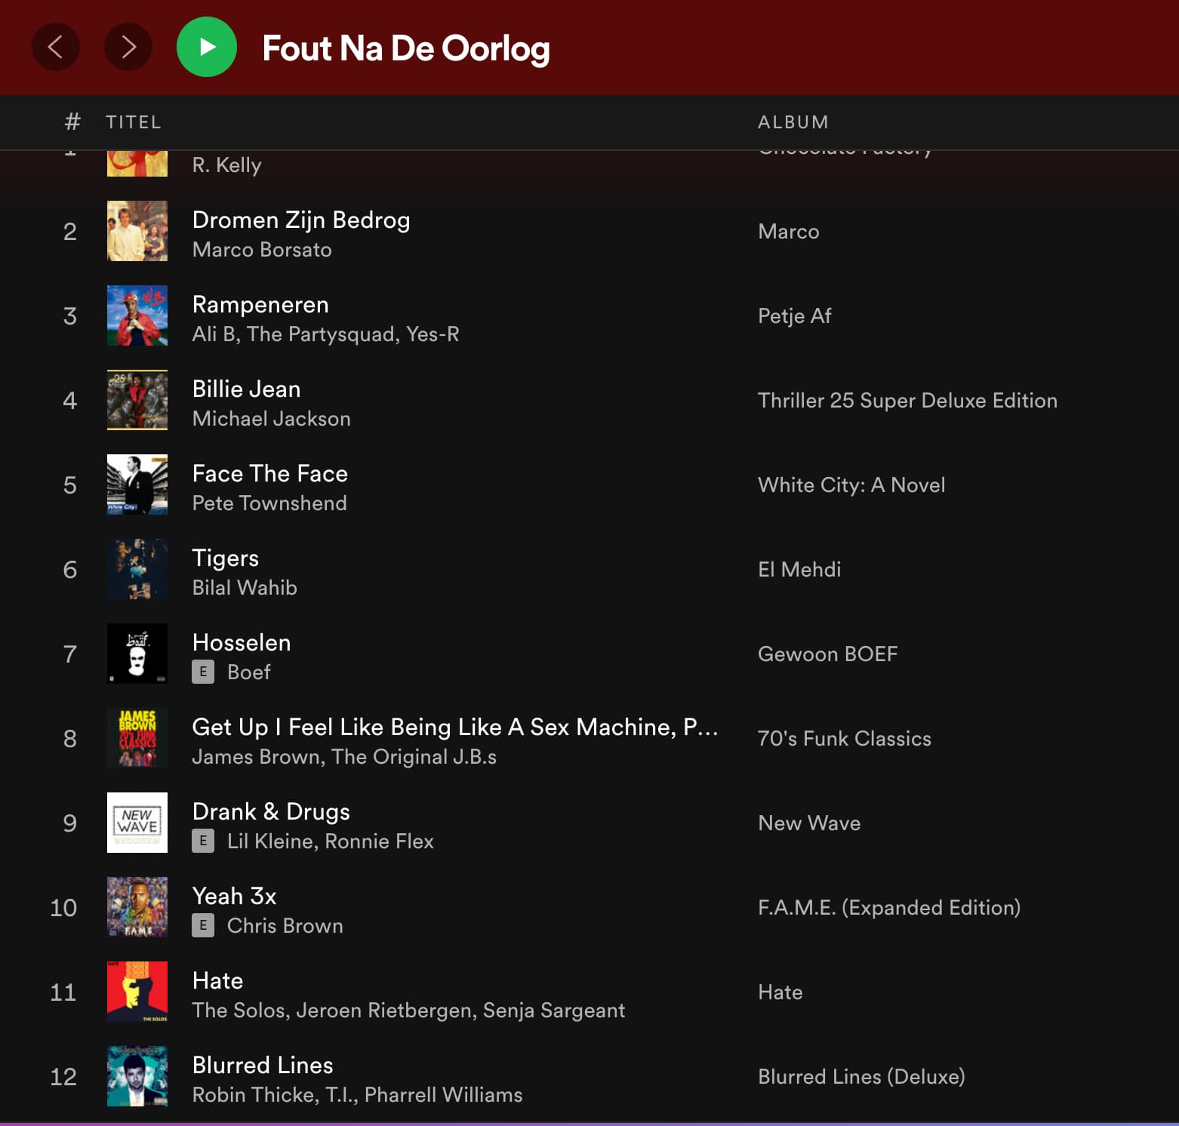Open artist Yes-R
This screenshot has height=1126, width=1179.
click(433, 334)
